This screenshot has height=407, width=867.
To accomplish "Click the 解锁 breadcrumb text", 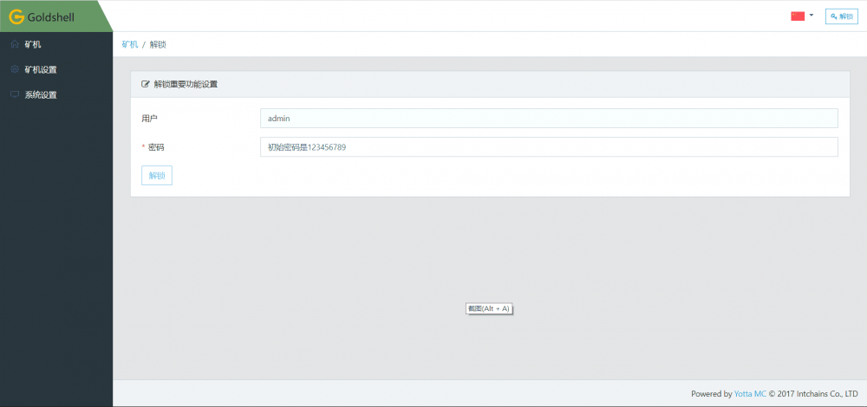I will pos(158,45).
